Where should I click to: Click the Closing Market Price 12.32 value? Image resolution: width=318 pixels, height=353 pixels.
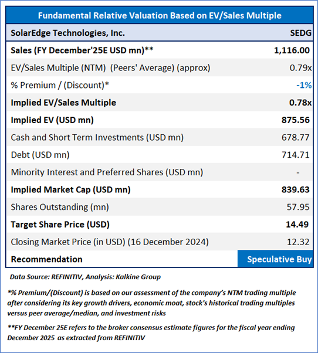[298, 242]
